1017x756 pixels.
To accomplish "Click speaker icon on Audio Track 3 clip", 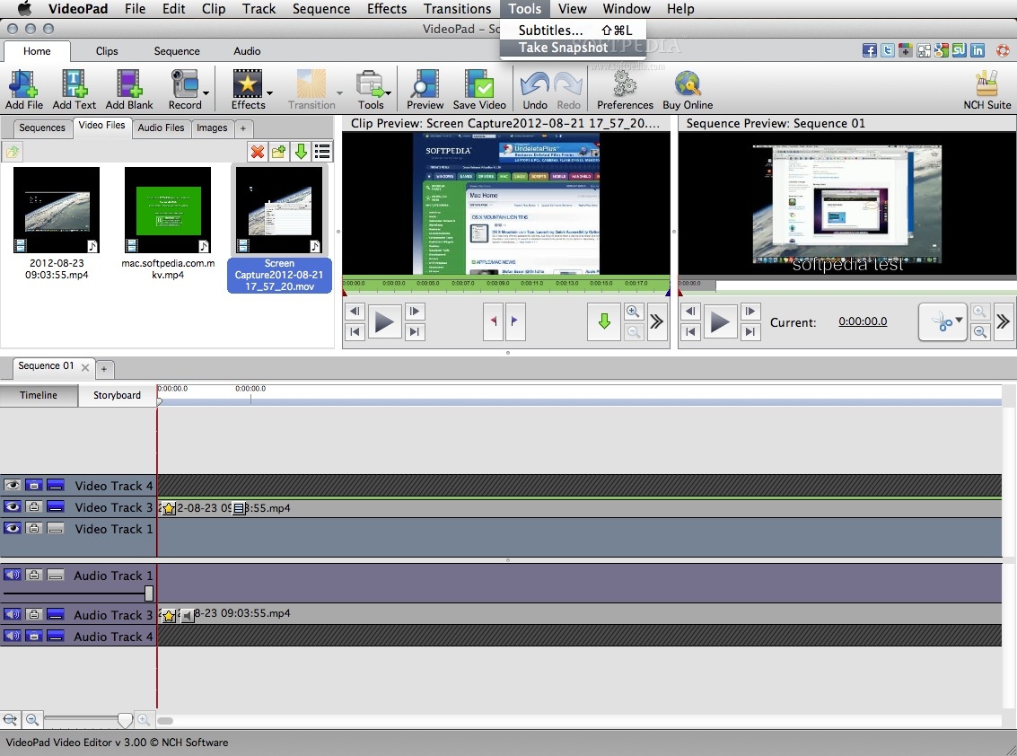I will tap(187, 615).
